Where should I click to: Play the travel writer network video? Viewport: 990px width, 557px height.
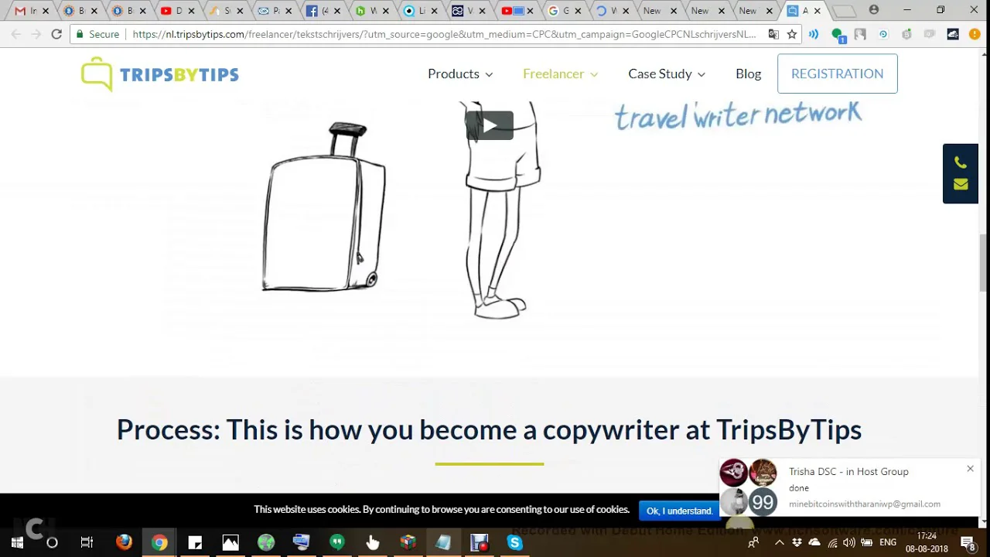(x=490, y=125)
